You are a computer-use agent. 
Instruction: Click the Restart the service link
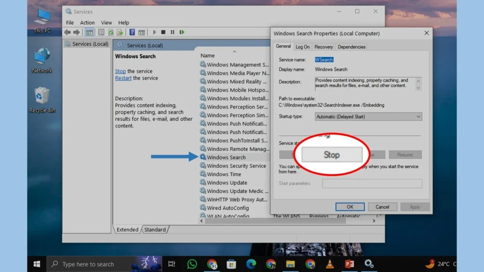pyautogui.click(x=123, y=78)
